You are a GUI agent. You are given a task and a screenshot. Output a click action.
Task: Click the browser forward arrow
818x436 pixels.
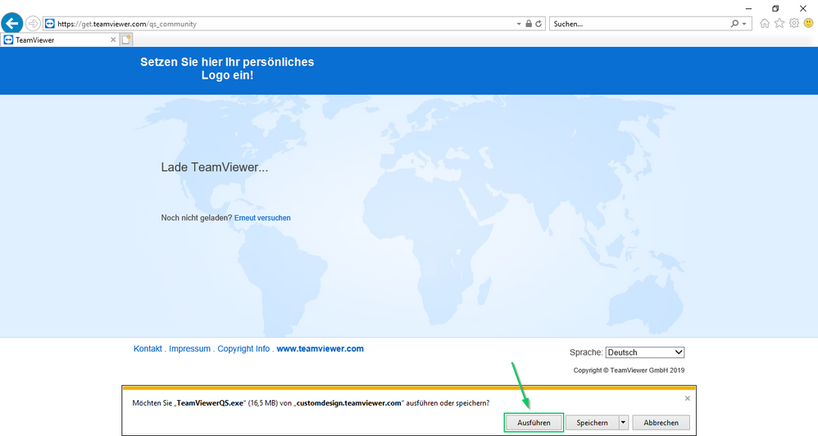pos(33,24)
